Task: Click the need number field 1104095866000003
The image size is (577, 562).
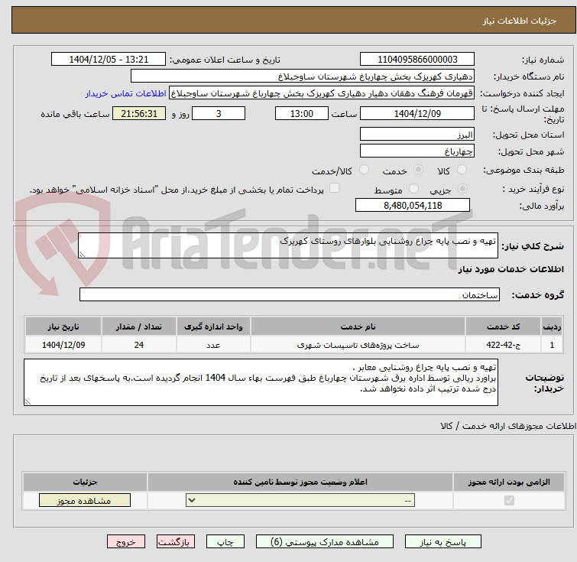Action: coord(417,60)
